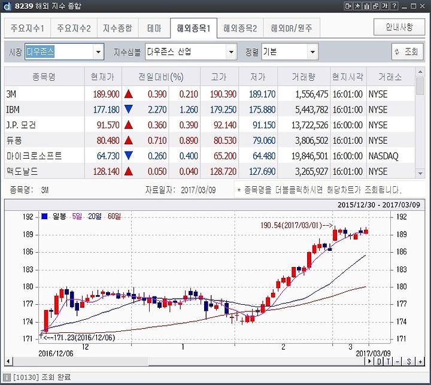Open help with the question mark icon
The width and height of the screenshot is (431, 385).
[x=394, y=6]
